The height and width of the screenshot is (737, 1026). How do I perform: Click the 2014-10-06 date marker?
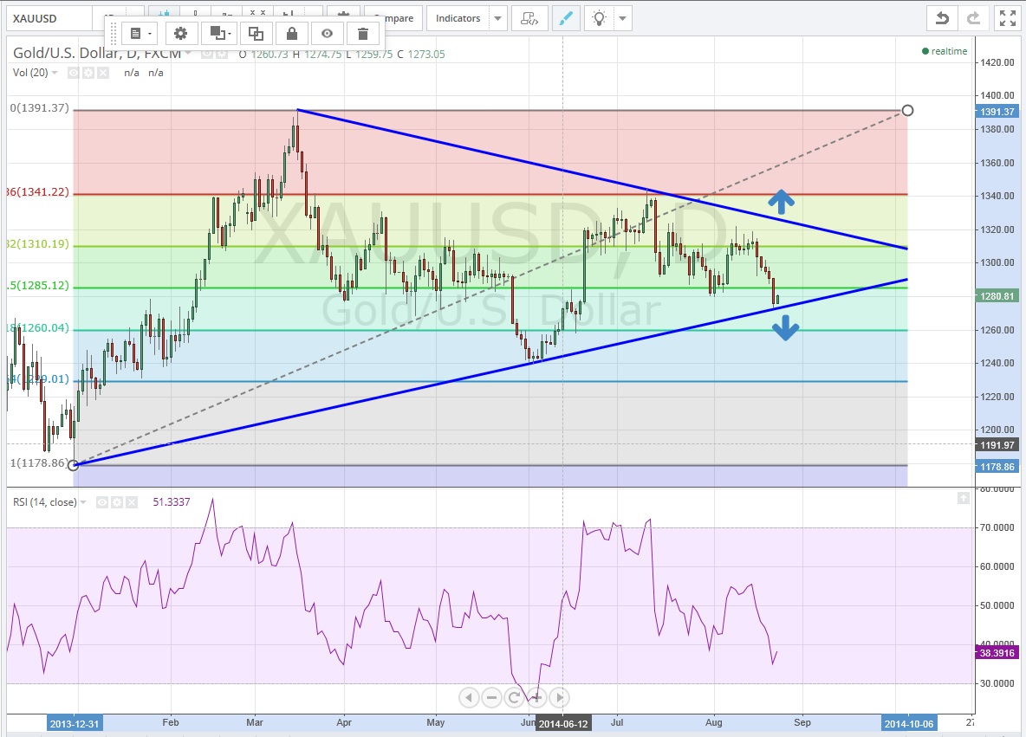click(908, 723)
